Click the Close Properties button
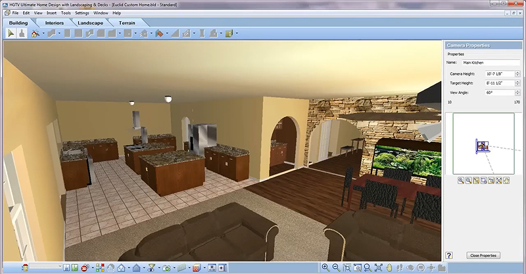 point(483,255)
